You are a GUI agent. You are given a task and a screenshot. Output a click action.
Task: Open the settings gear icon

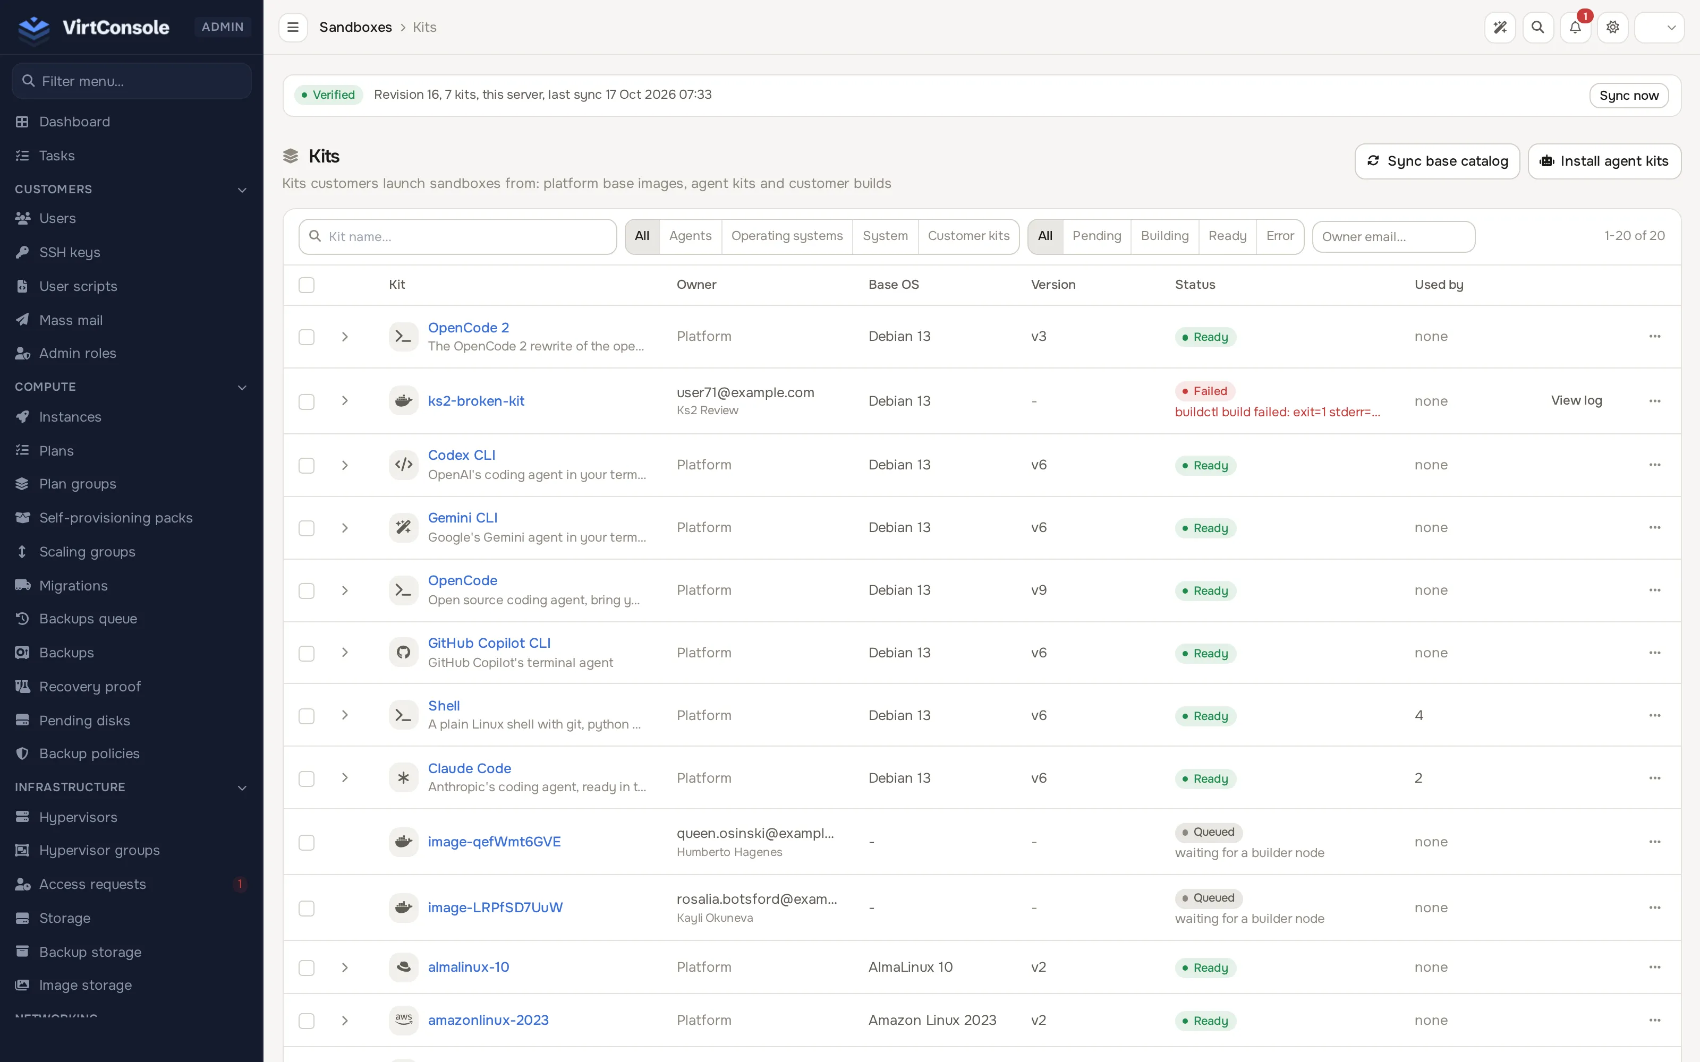pyautogui.click(x=1613, y=28)
